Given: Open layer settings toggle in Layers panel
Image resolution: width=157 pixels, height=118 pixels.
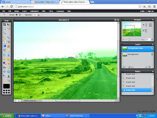Looking at the screenshot, I should [x=124, y=67].
